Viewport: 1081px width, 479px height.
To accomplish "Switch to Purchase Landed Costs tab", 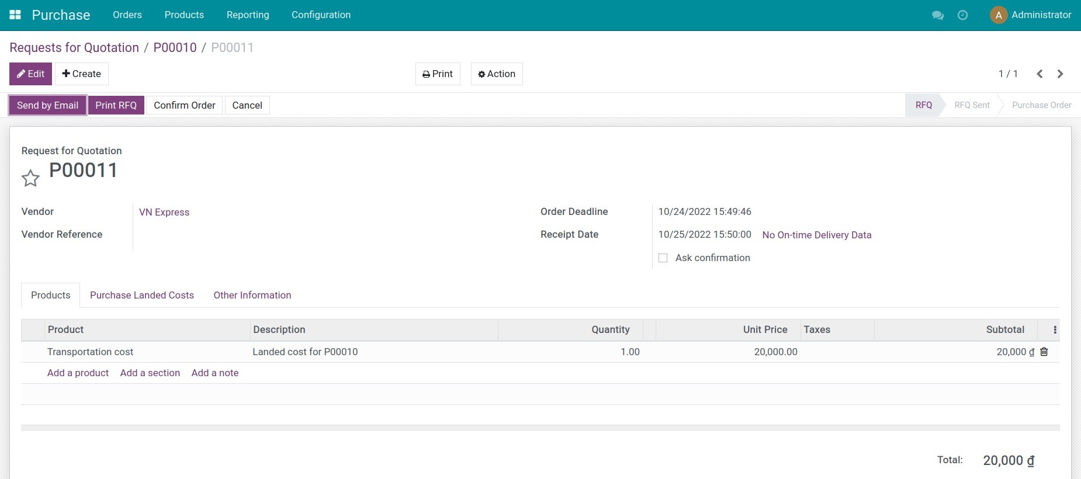I will click(x=142, y=295).
